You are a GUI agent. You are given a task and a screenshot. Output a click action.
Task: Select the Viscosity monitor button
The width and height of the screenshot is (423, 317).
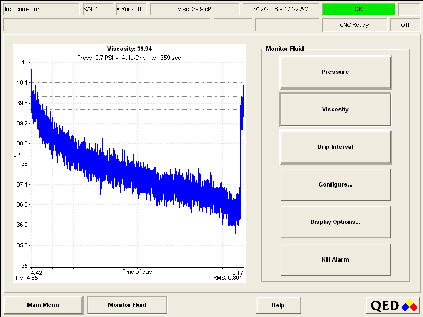click(x=335, y=109)
